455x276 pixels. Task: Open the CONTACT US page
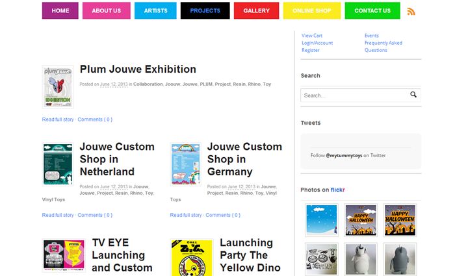pos(372,11)
